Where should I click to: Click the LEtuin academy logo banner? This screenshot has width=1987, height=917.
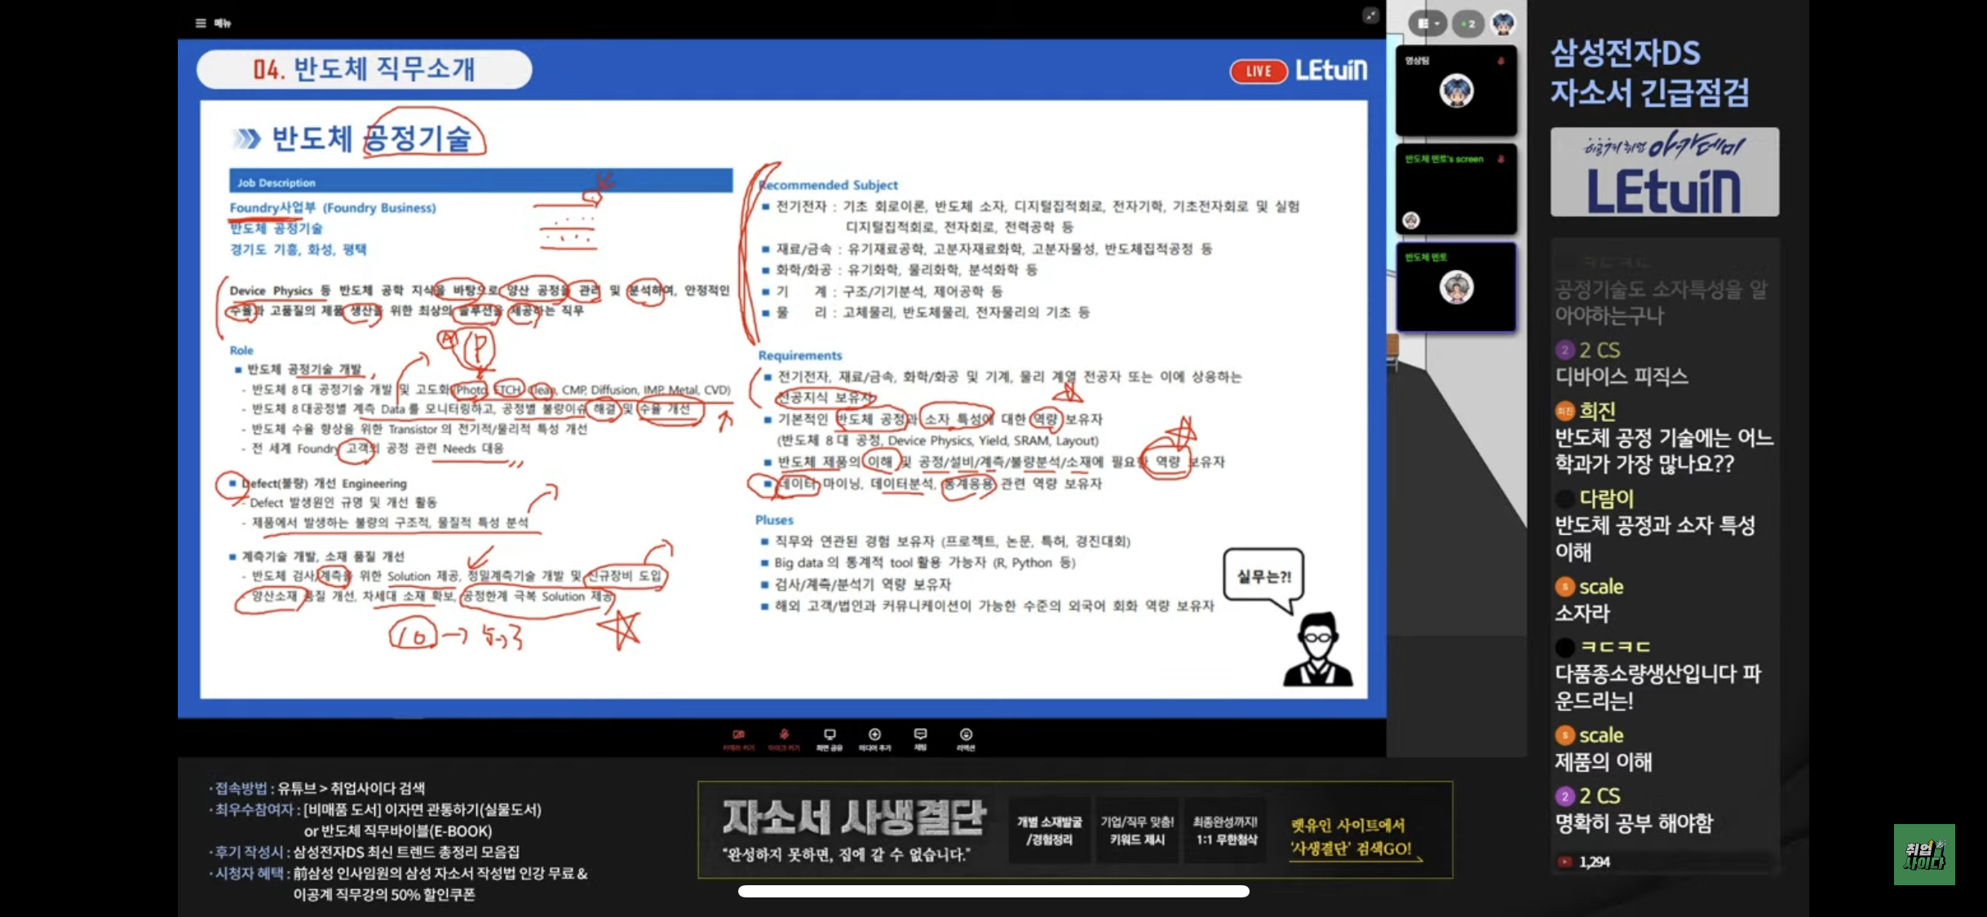click(1664, 172)
